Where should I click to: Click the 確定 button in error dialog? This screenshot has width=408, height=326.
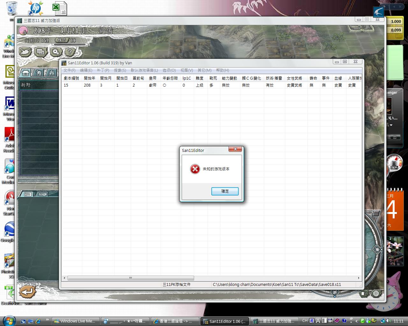point(225,191)
